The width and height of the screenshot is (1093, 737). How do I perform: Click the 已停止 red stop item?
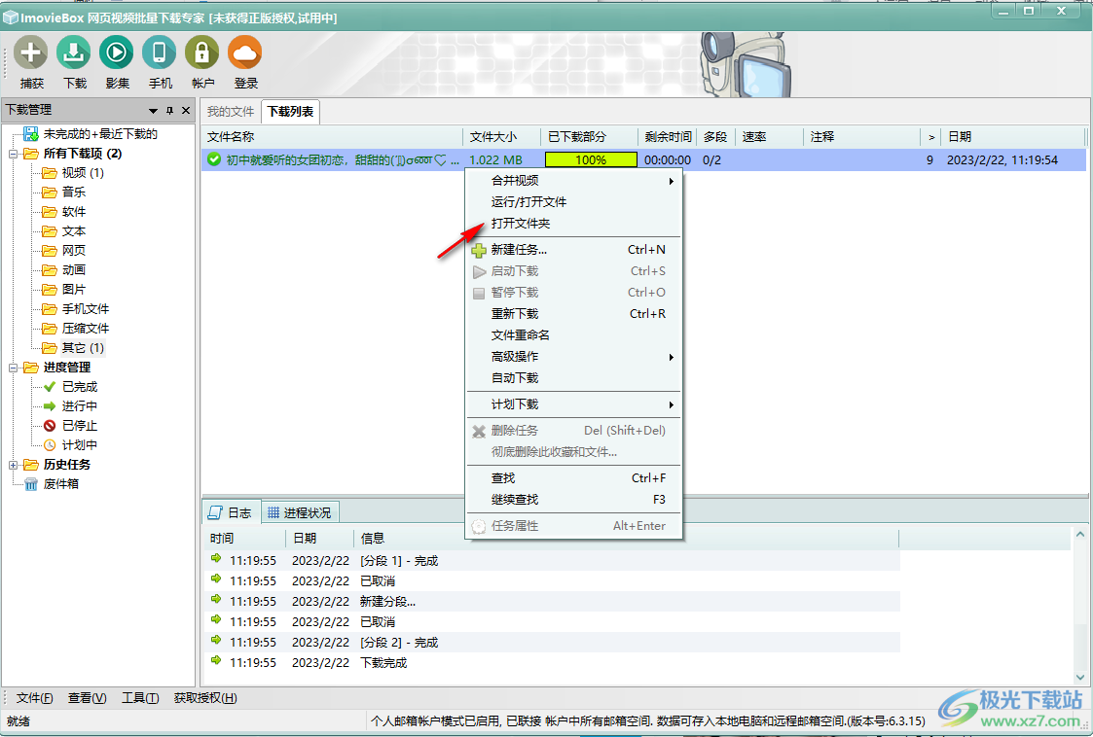tap(80, 426)
